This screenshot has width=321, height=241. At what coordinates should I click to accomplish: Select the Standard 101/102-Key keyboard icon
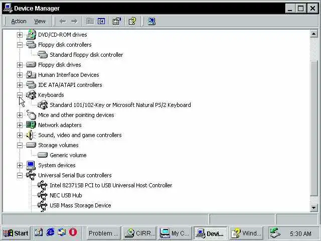click(43, 105)
